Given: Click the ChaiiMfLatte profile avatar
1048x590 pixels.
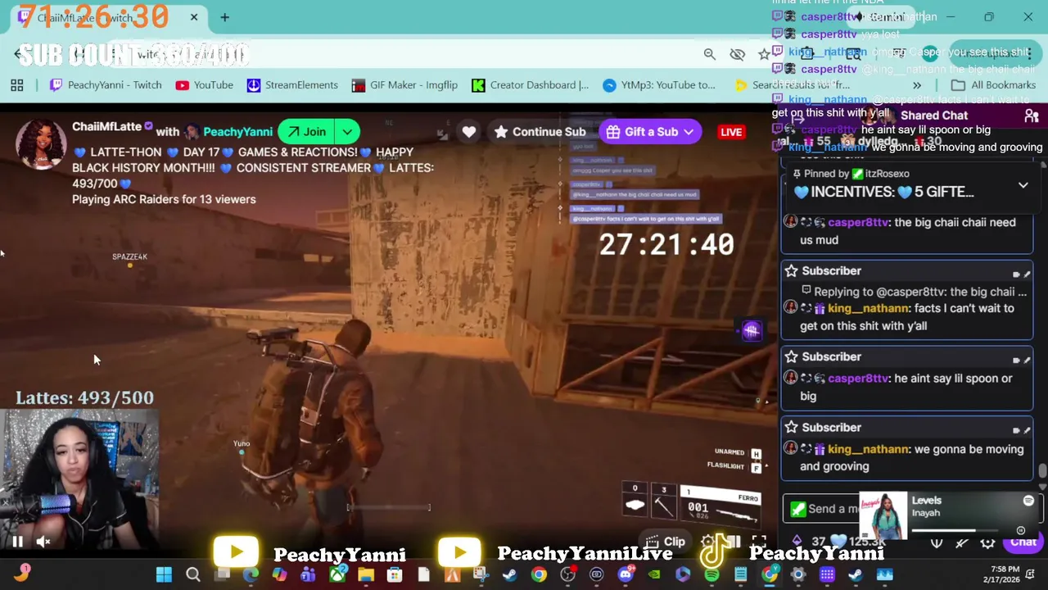Looking at the screenshot, I should 41,144.
